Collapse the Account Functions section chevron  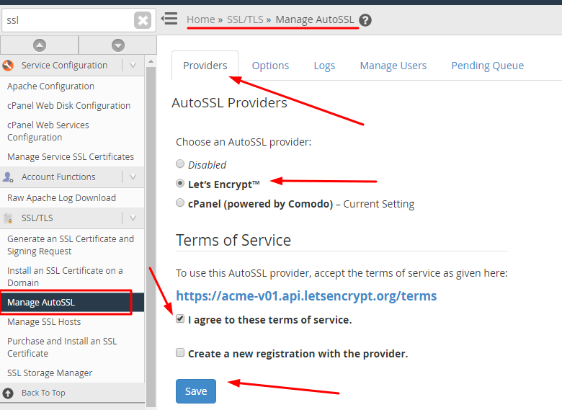click(133, 177)
